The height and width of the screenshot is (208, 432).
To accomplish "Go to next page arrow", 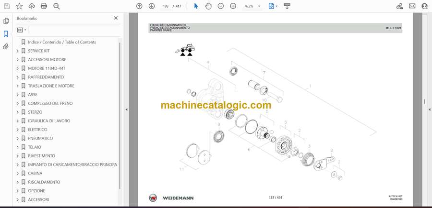I will click(152, 6).
